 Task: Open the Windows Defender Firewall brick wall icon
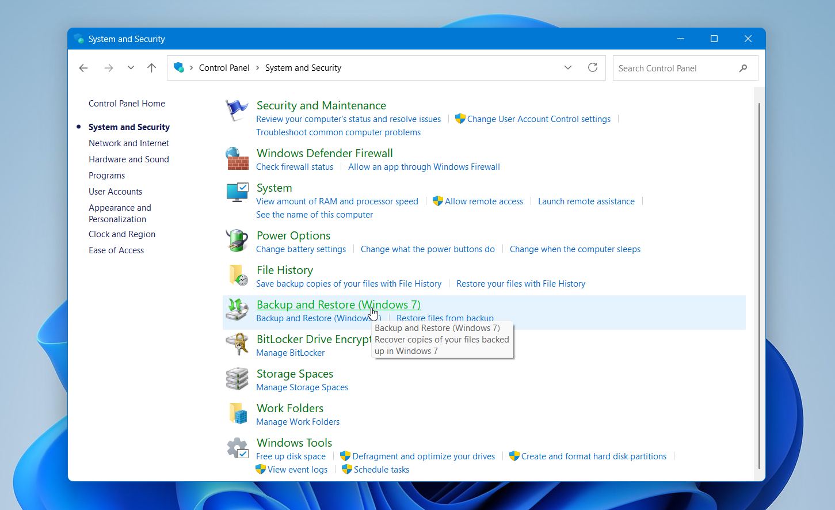237,159
